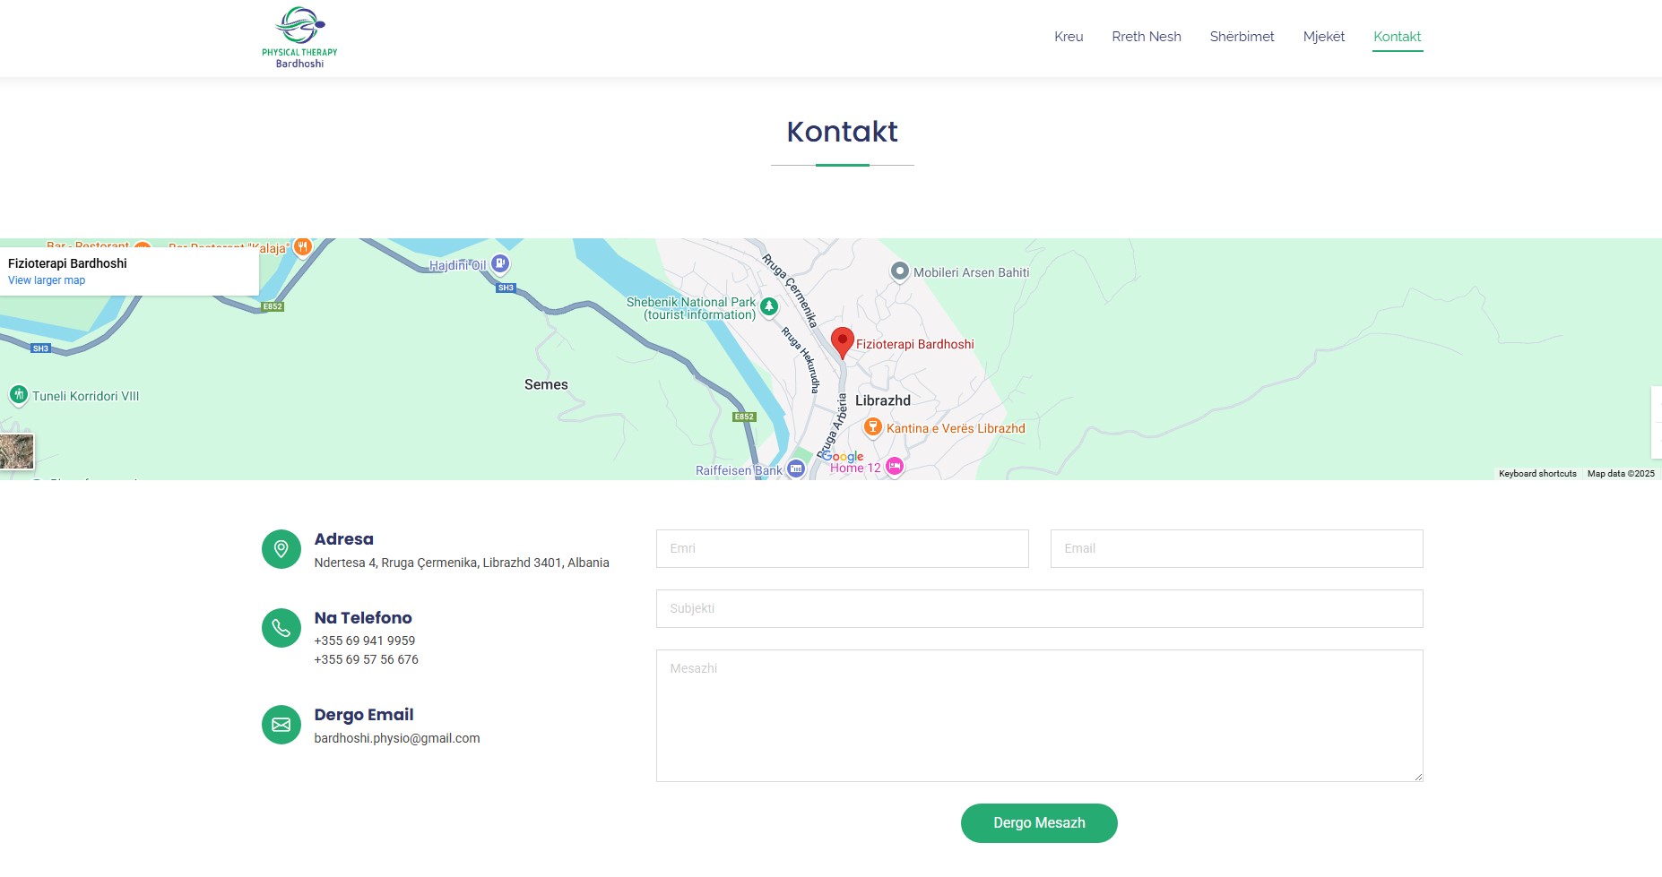This screenshot has height=877, width=1662.
Task: Click the green phone icon
Action: coord(281,628)
